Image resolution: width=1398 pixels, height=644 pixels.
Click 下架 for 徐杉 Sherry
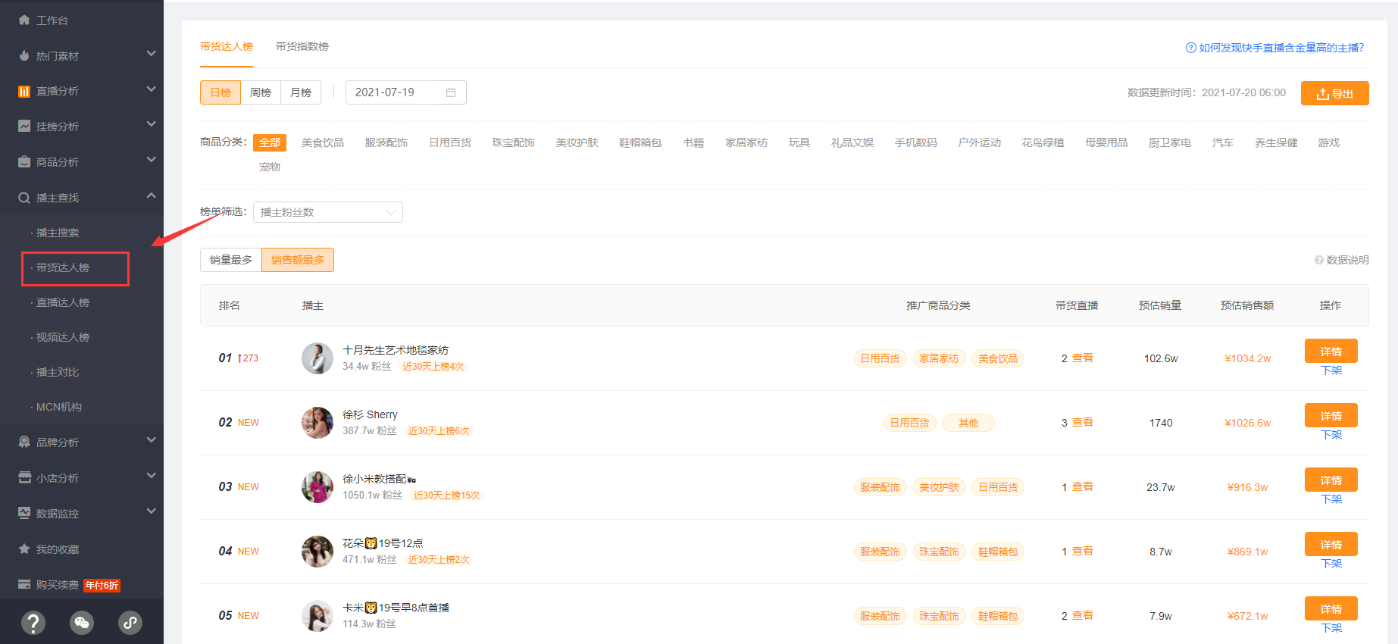pyautogui.click(x=1331, y=435)
